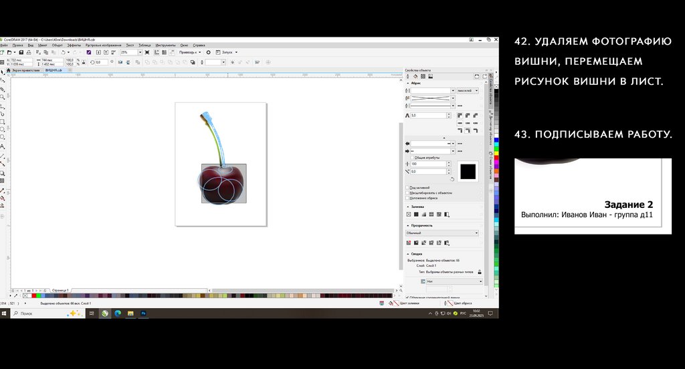Open the line style dropdown

[453, 106]
